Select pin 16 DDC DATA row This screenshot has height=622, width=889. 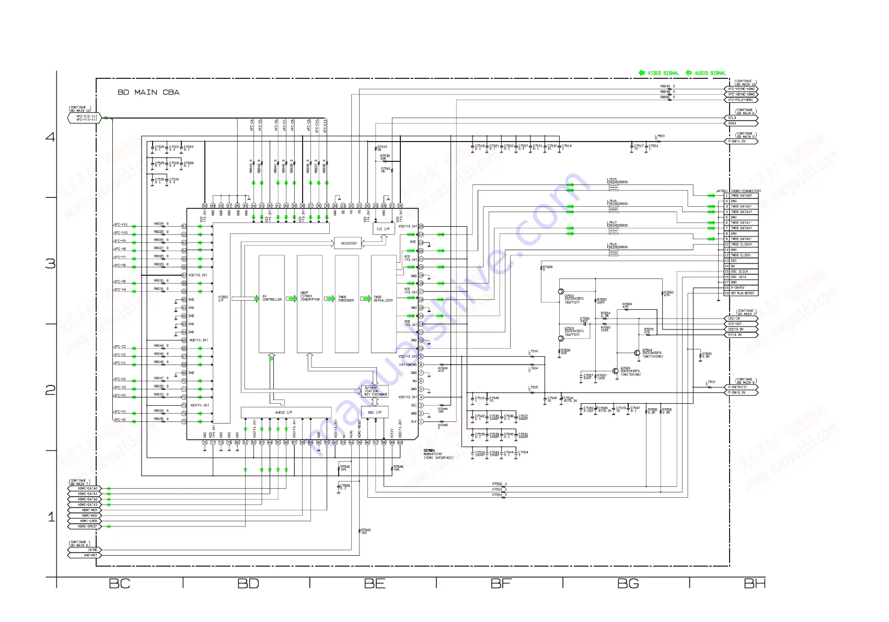click(x=741, y=277)
